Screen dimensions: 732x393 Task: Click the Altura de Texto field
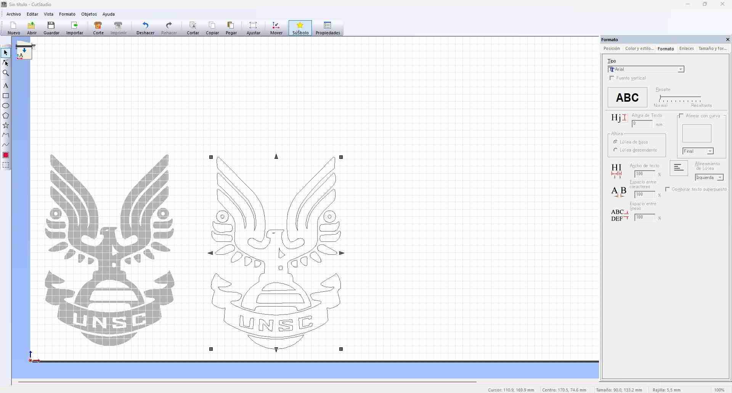642,124
